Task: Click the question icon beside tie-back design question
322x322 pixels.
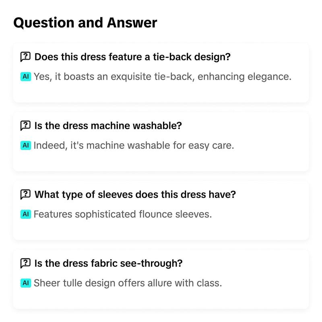Action: coord(25,57)
